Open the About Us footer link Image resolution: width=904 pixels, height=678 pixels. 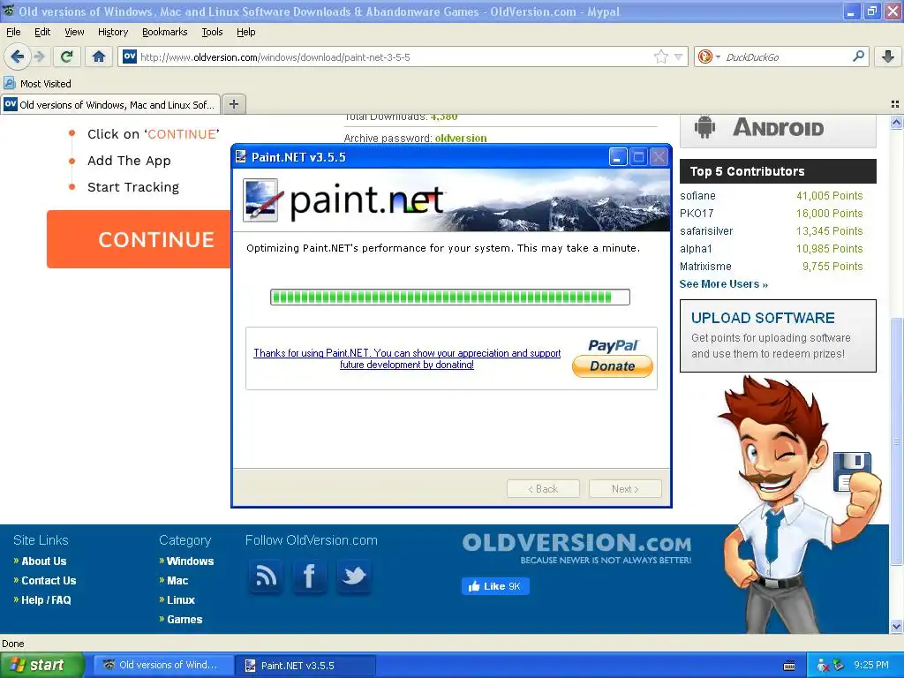tap(44, 561)
